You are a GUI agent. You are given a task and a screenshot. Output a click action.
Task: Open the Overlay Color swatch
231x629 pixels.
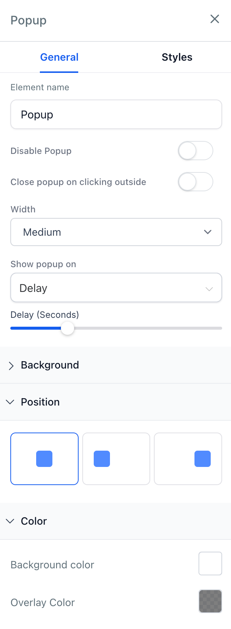tap(210, 601)
